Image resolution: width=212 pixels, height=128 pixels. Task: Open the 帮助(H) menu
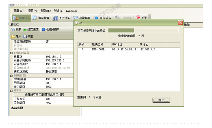[x=46, y=11]
